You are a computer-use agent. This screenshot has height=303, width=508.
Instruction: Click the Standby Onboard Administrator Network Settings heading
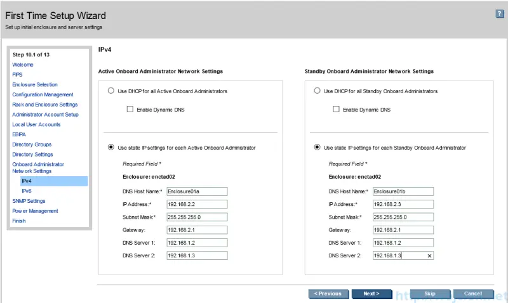tap(369, 72)
